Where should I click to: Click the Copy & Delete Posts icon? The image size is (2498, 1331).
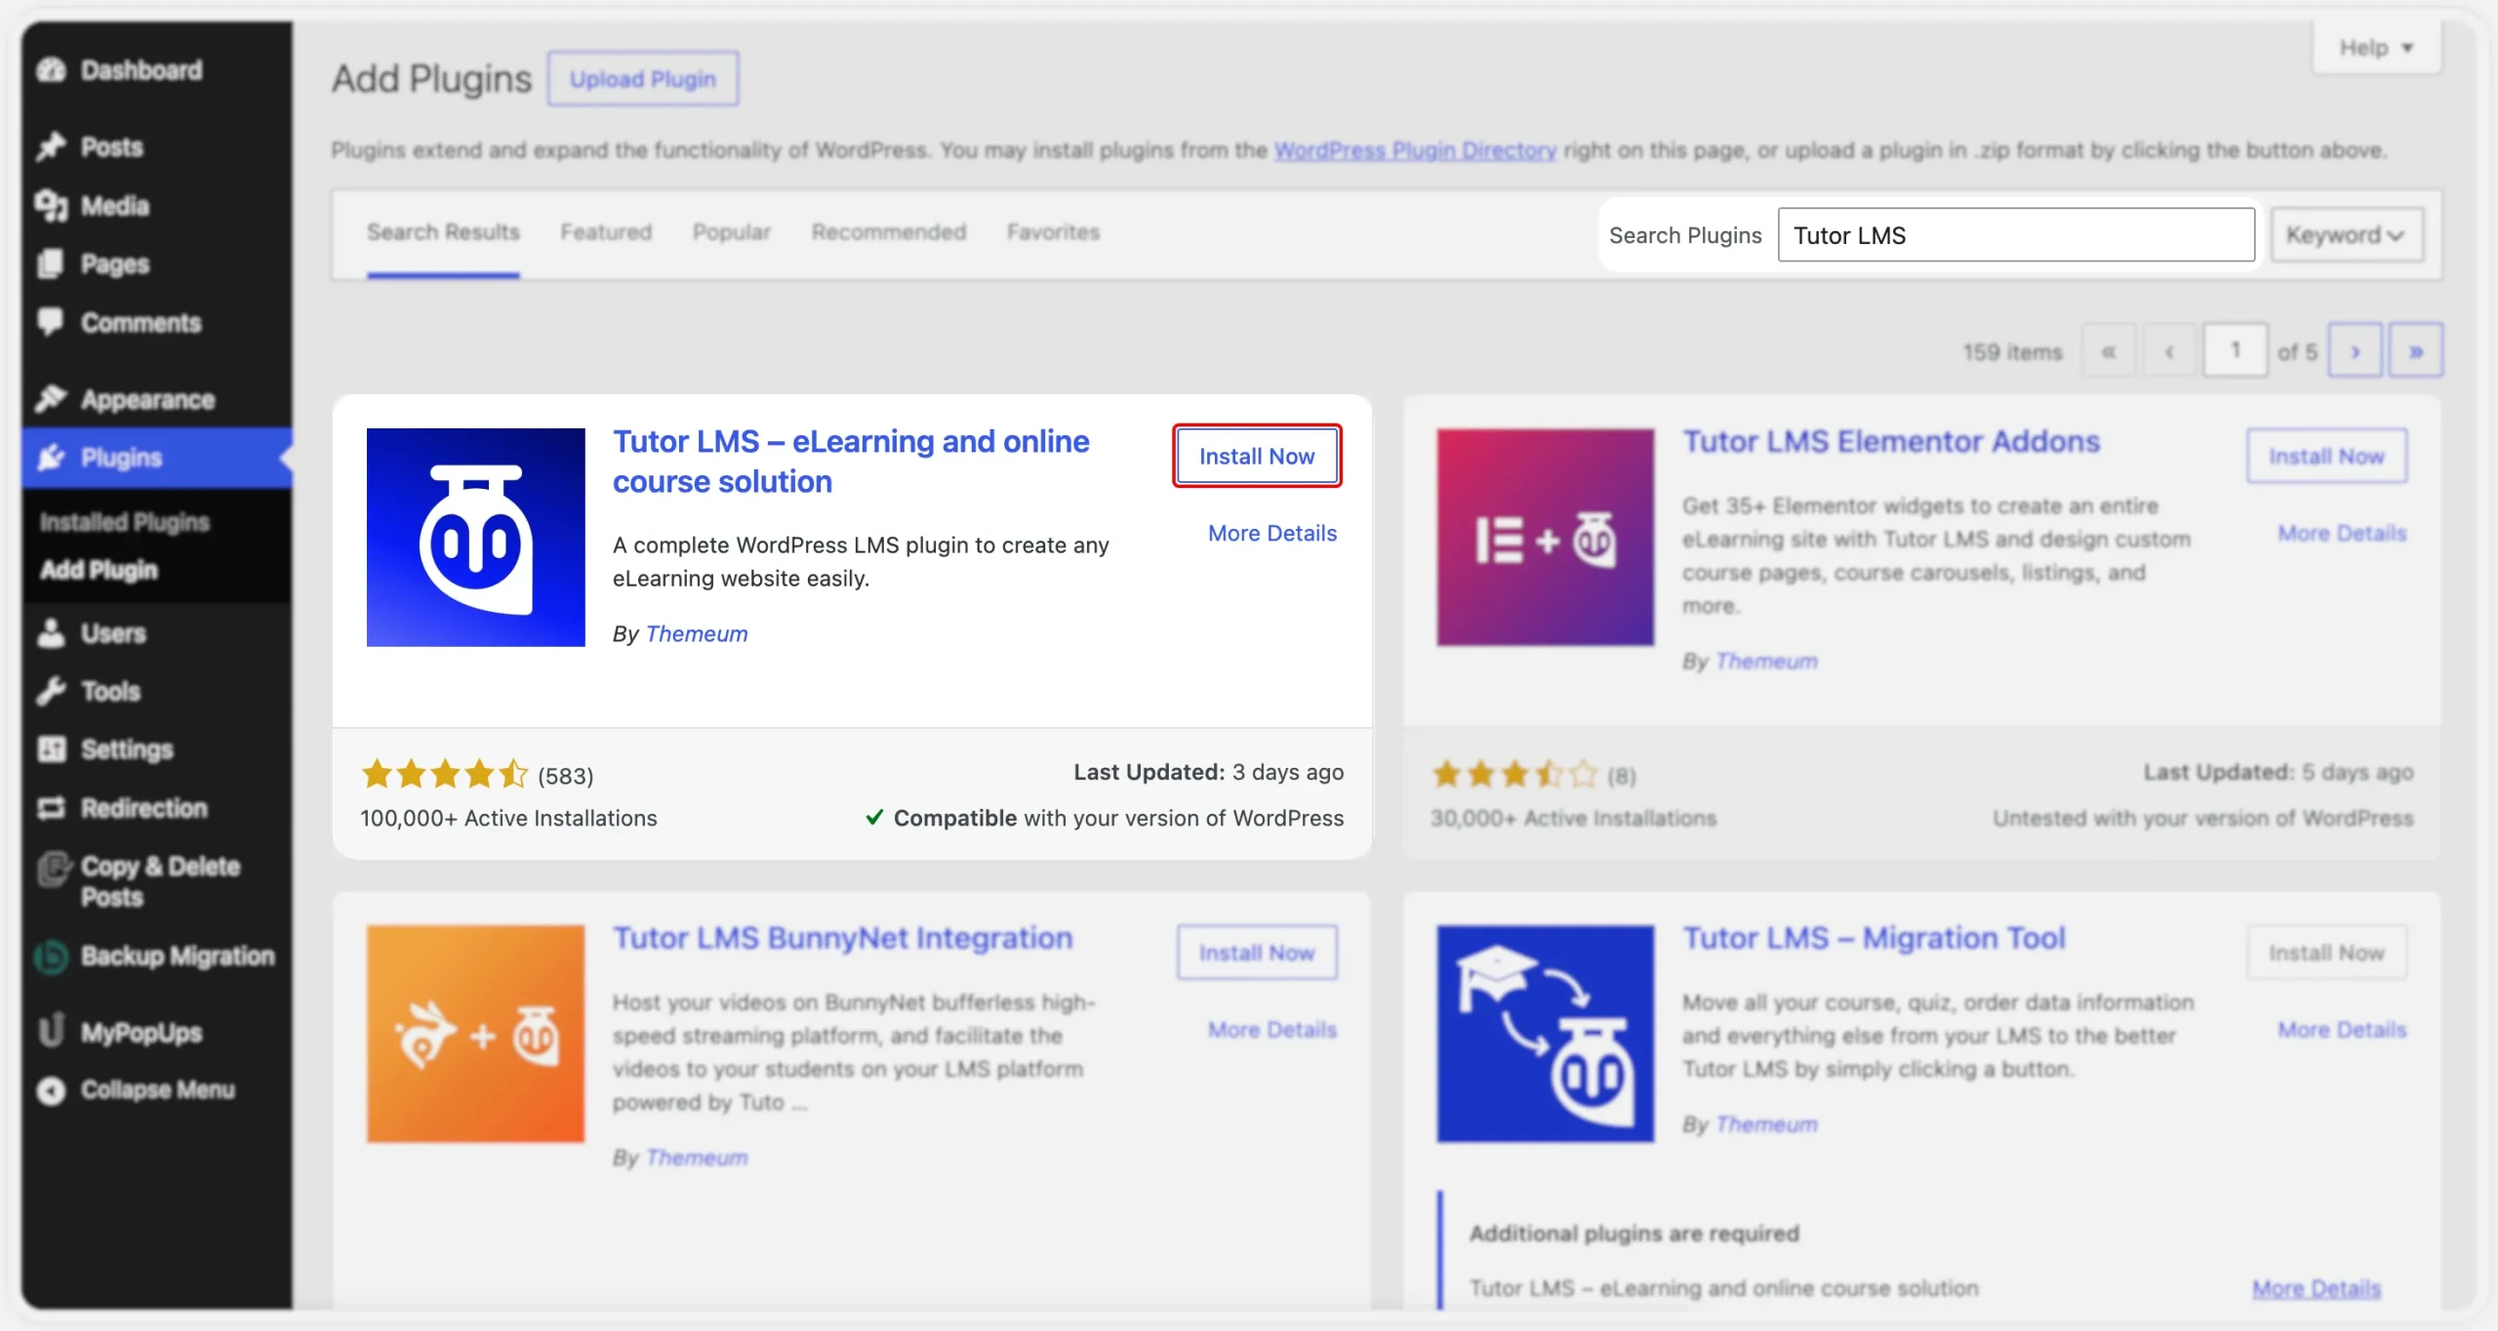[x=54, y=868]
